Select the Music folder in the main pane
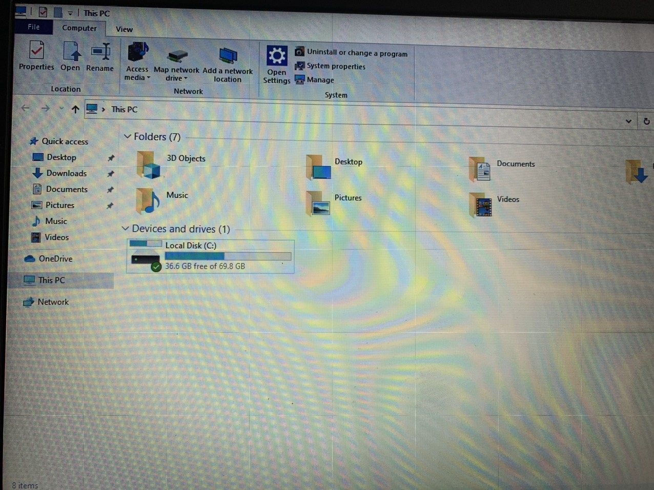This screenshot has height=490, width=654. coord(149,200)
